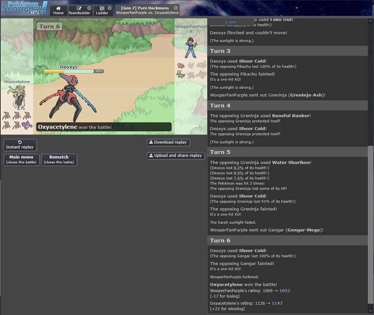The image size is (374, 315).
Task: Click the Oxyacetylene trainer avatar
Action: [x=16, y=97]
